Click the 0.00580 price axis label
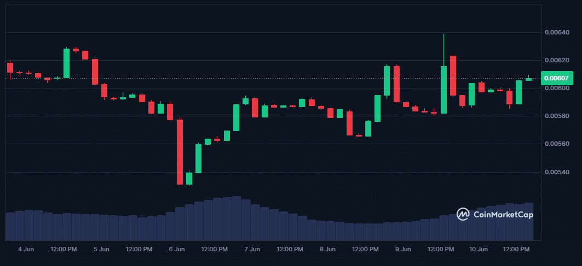Screen dimensions: 582x266 [556, 116]
